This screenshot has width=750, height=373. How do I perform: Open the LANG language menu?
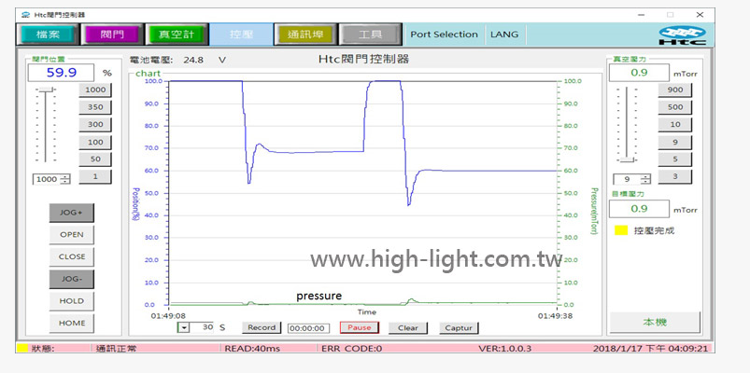tap(504, 35)
